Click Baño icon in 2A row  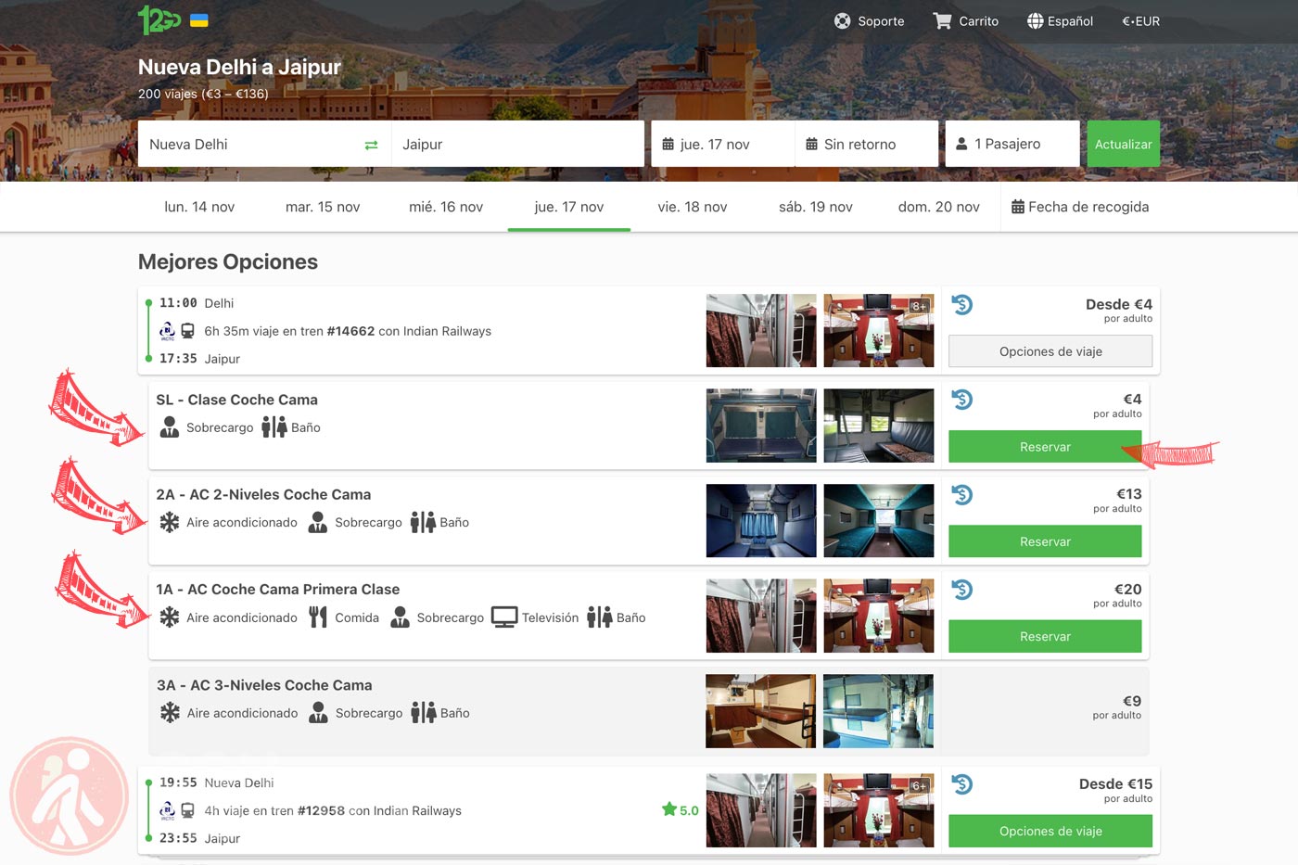click(423, 522)
